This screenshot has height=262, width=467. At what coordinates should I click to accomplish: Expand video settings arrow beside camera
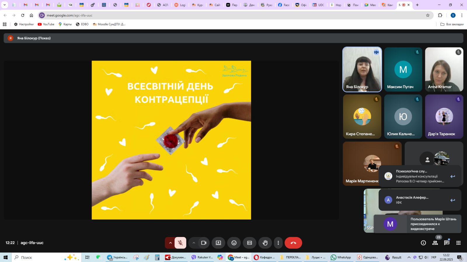click(x=194, y=243)
